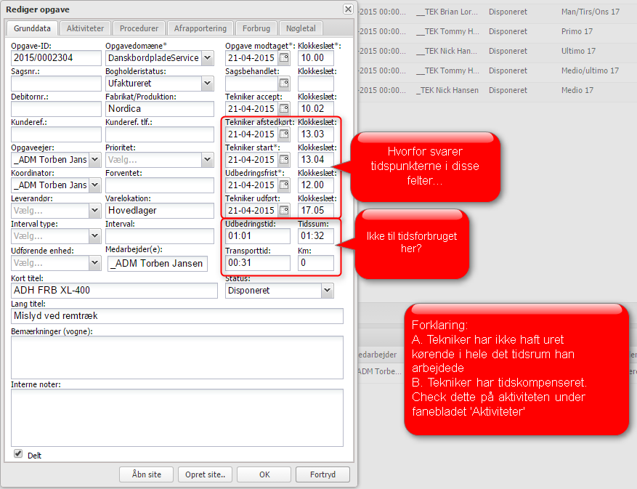Click into the Lang titel text field
This screenshot has height=489, width=637.
tap(177, 316)
